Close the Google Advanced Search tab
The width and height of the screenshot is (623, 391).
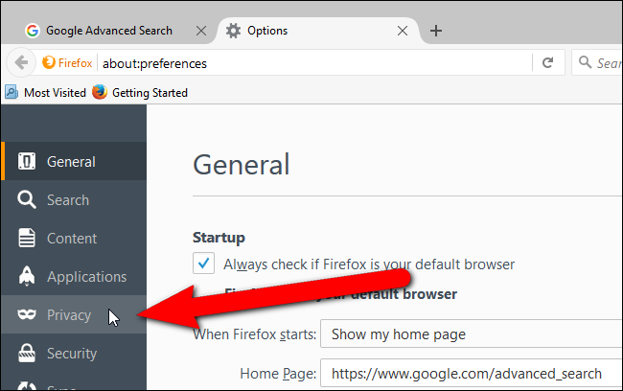click(x=201, y=31)
